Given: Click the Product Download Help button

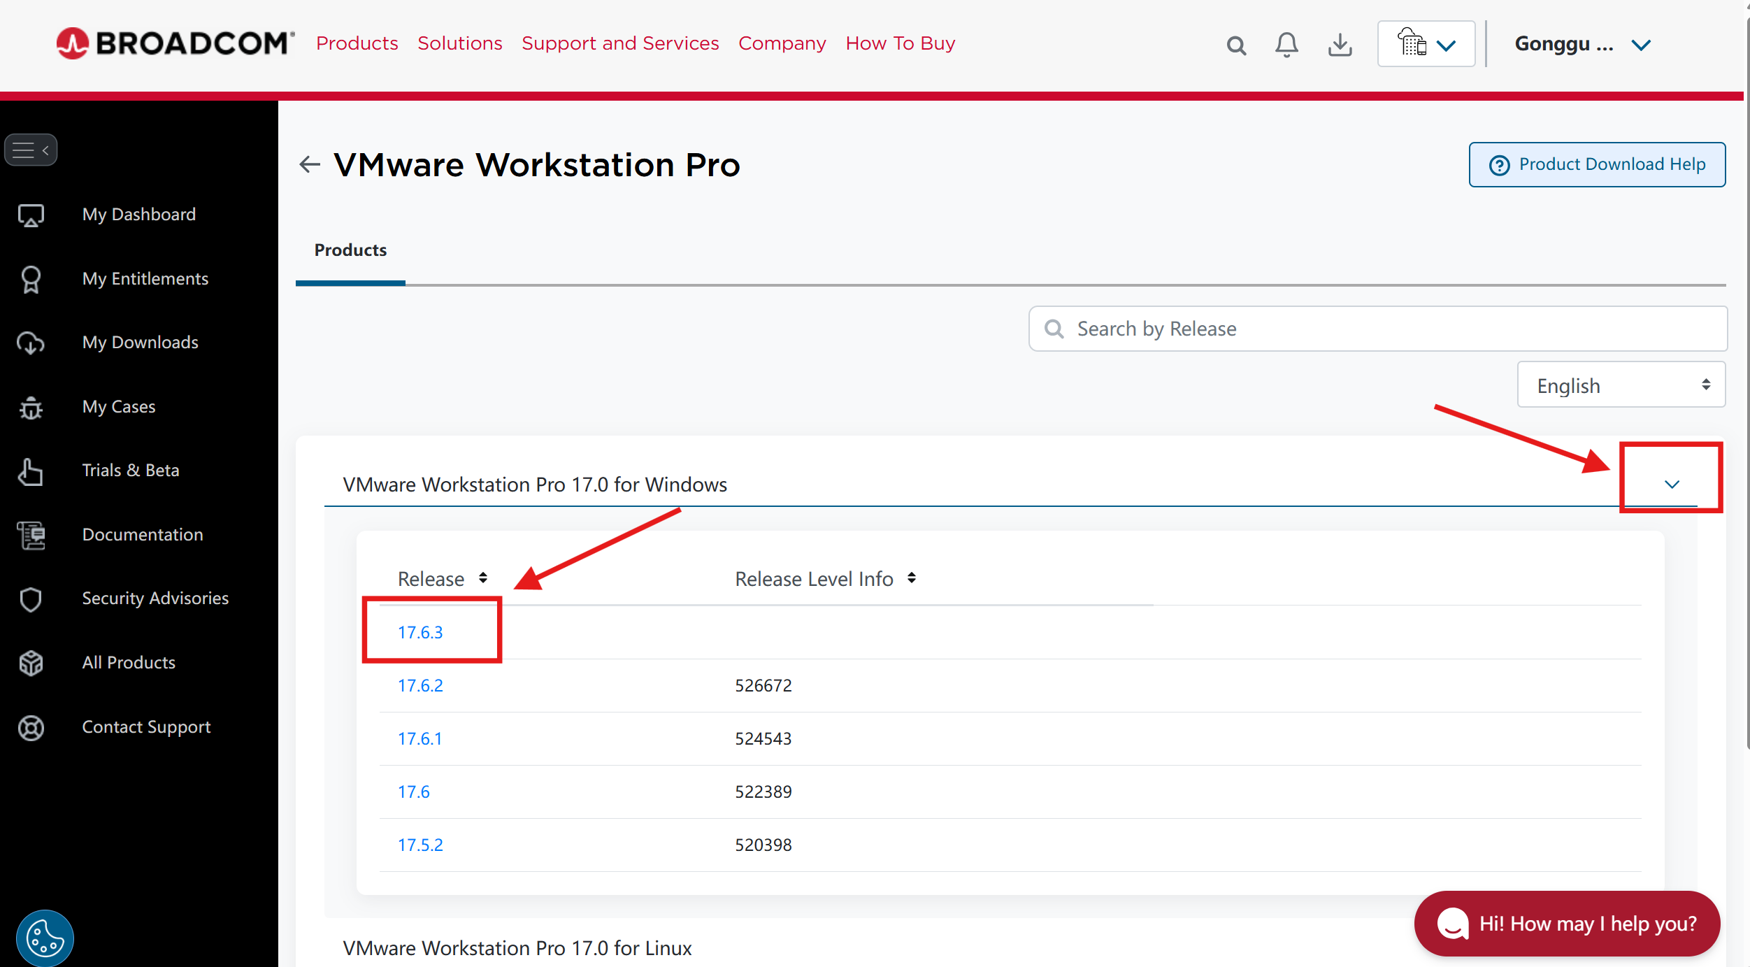Looking at the screenshot, I should click(x=1597, y=164).
